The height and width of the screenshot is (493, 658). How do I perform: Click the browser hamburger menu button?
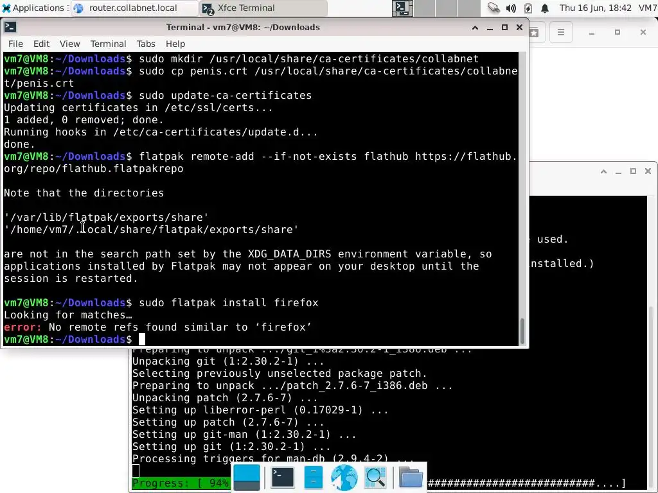click(x=560, y=32)
